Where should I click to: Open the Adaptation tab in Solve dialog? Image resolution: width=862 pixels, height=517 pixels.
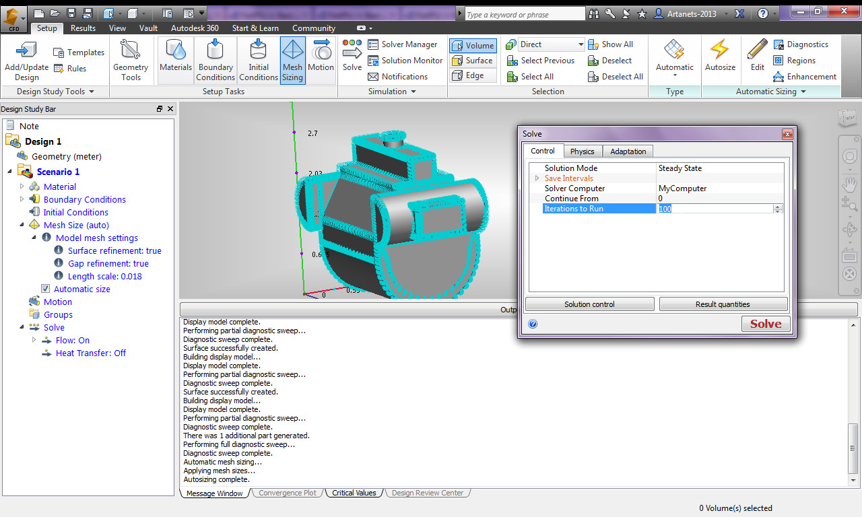point(628,151)
